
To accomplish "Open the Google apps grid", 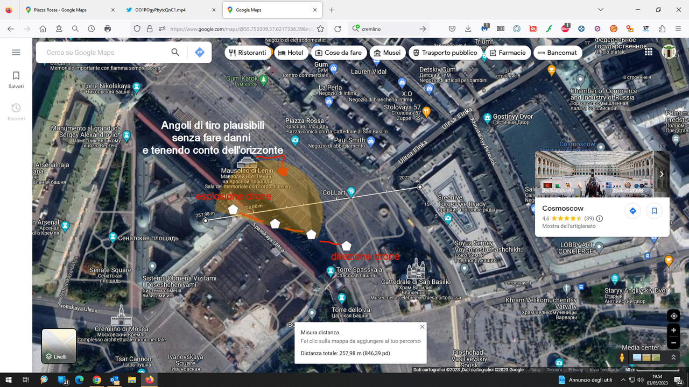I will coord(649,52).
